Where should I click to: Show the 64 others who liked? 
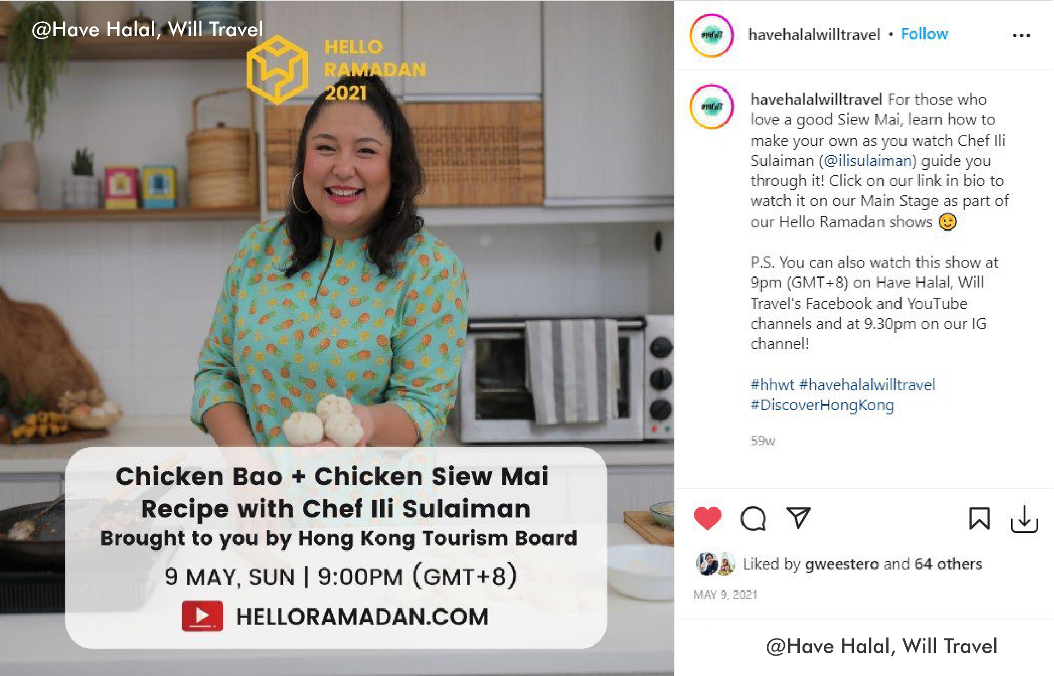[x=948, y=564]
